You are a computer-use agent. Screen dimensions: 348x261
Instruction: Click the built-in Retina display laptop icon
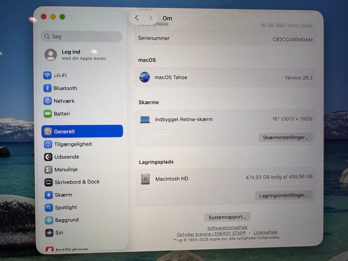pyautogui.click(x=145, y=120)
